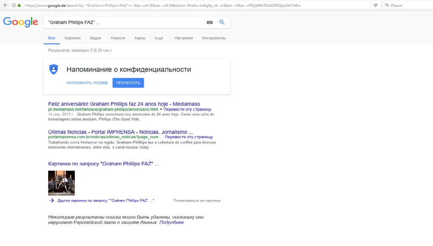The width and height of the screenshot is (433, 246).
Task: Click the privacy shield icon
Action: (x=54, y=70)
